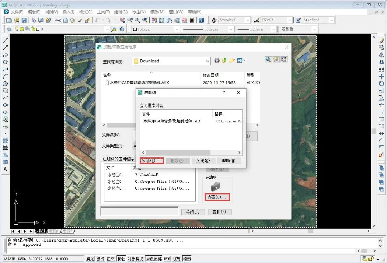Select the Line draw tool
Image resolution: width=387 pixels, height=263 pixels.
click(5, 40)
